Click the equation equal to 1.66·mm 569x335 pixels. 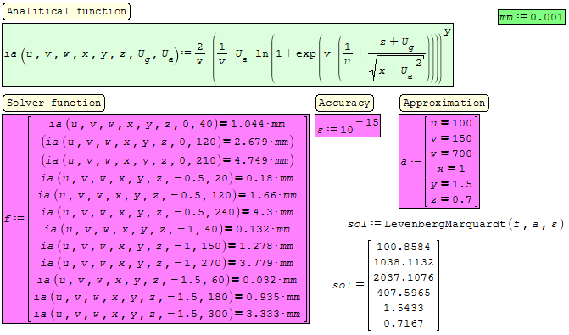(x=167, y=195)
